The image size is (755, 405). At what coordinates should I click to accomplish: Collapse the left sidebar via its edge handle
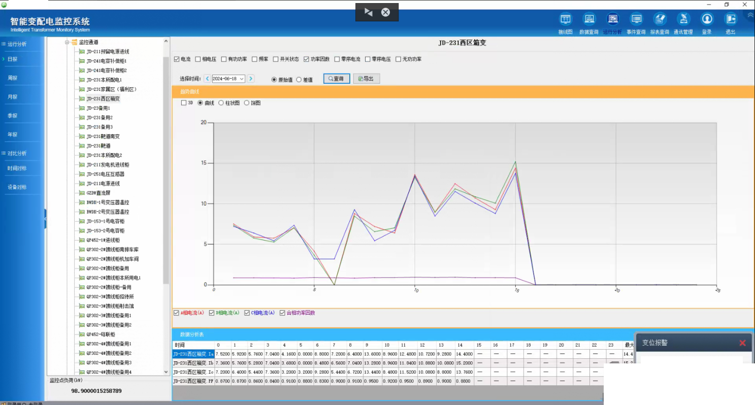coord(45,218)
